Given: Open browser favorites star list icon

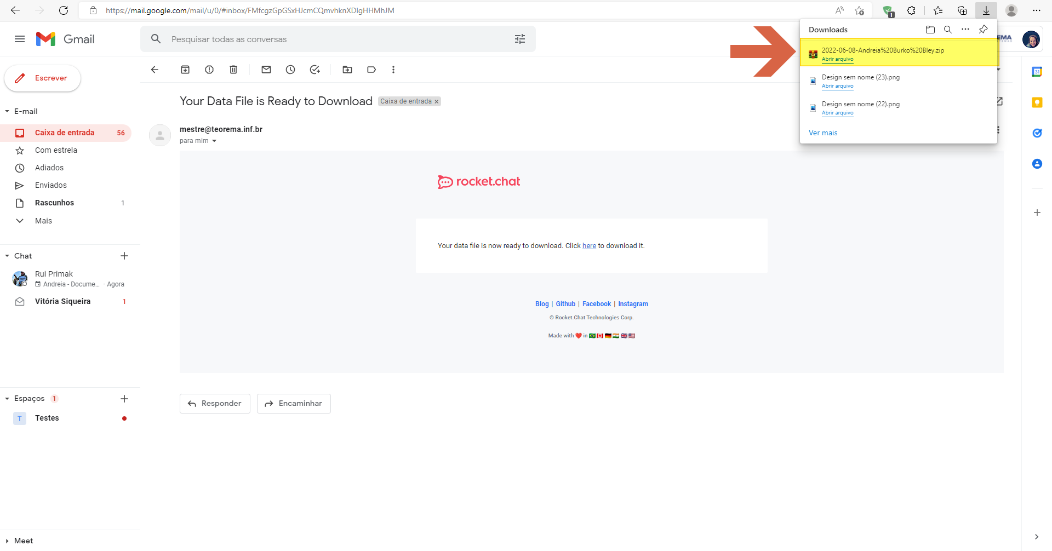Looking at the screenshot, I should 938,10.
